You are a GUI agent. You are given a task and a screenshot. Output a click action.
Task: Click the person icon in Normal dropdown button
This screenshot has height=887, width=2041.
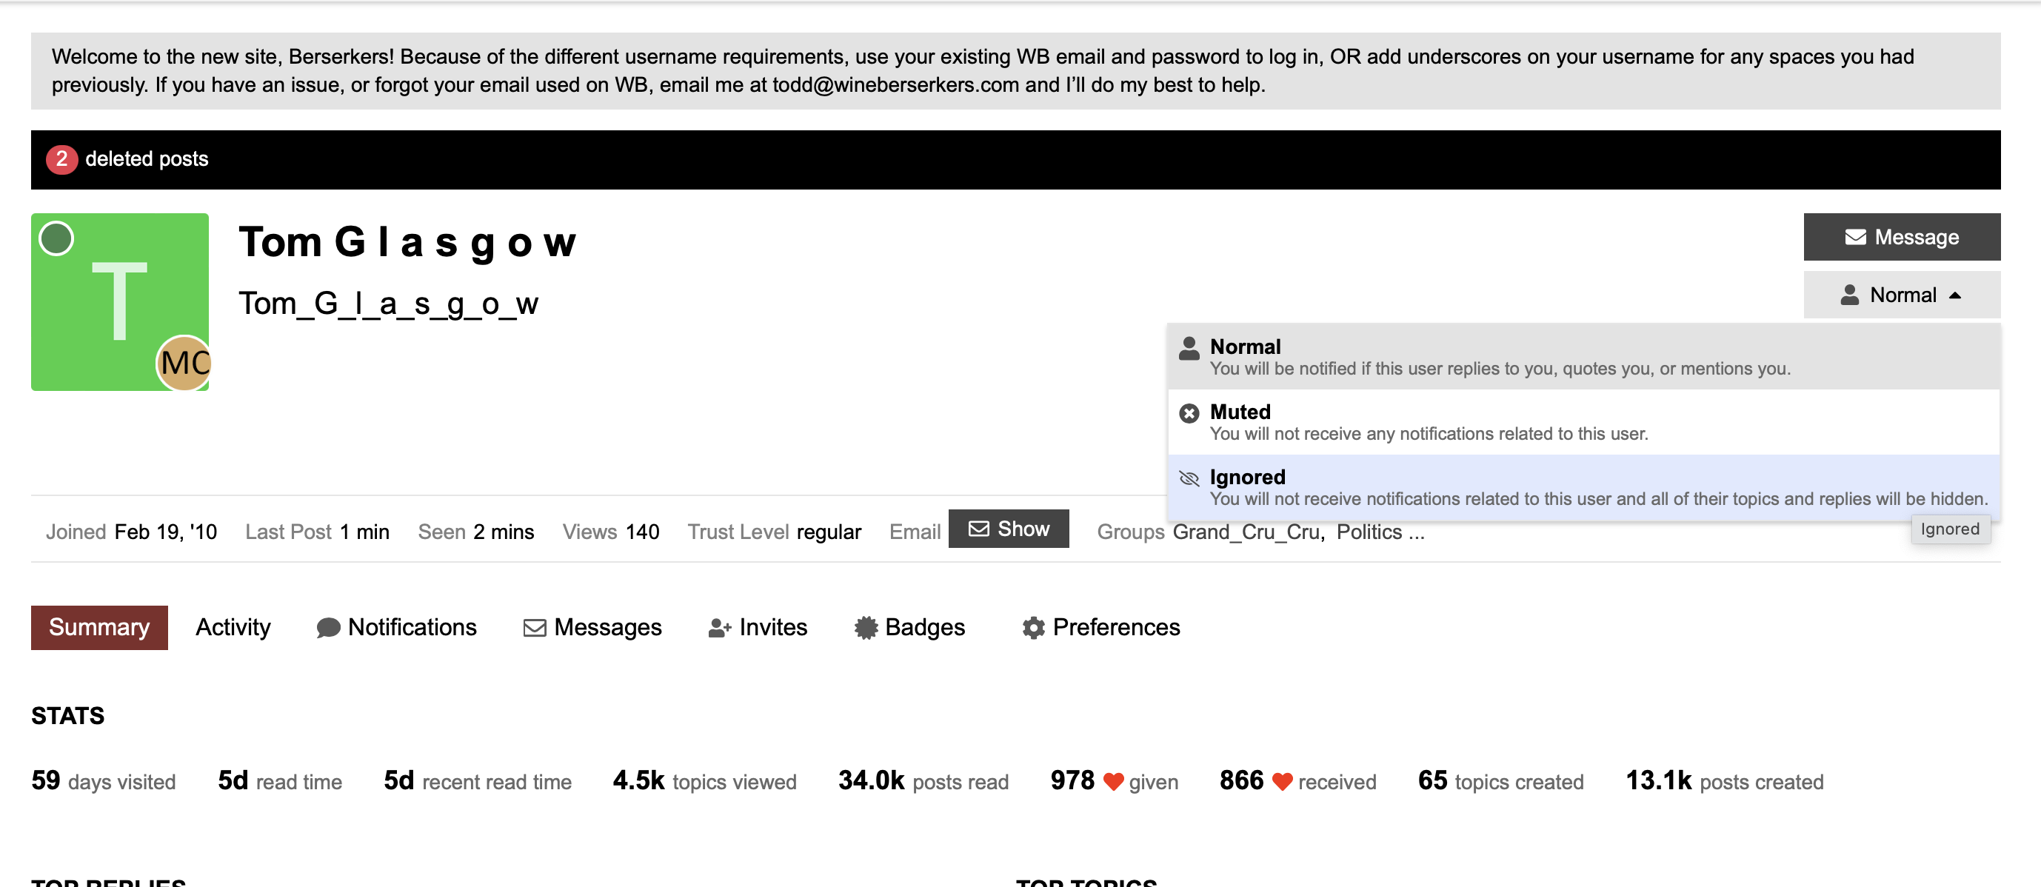(x=1849, y=295)
